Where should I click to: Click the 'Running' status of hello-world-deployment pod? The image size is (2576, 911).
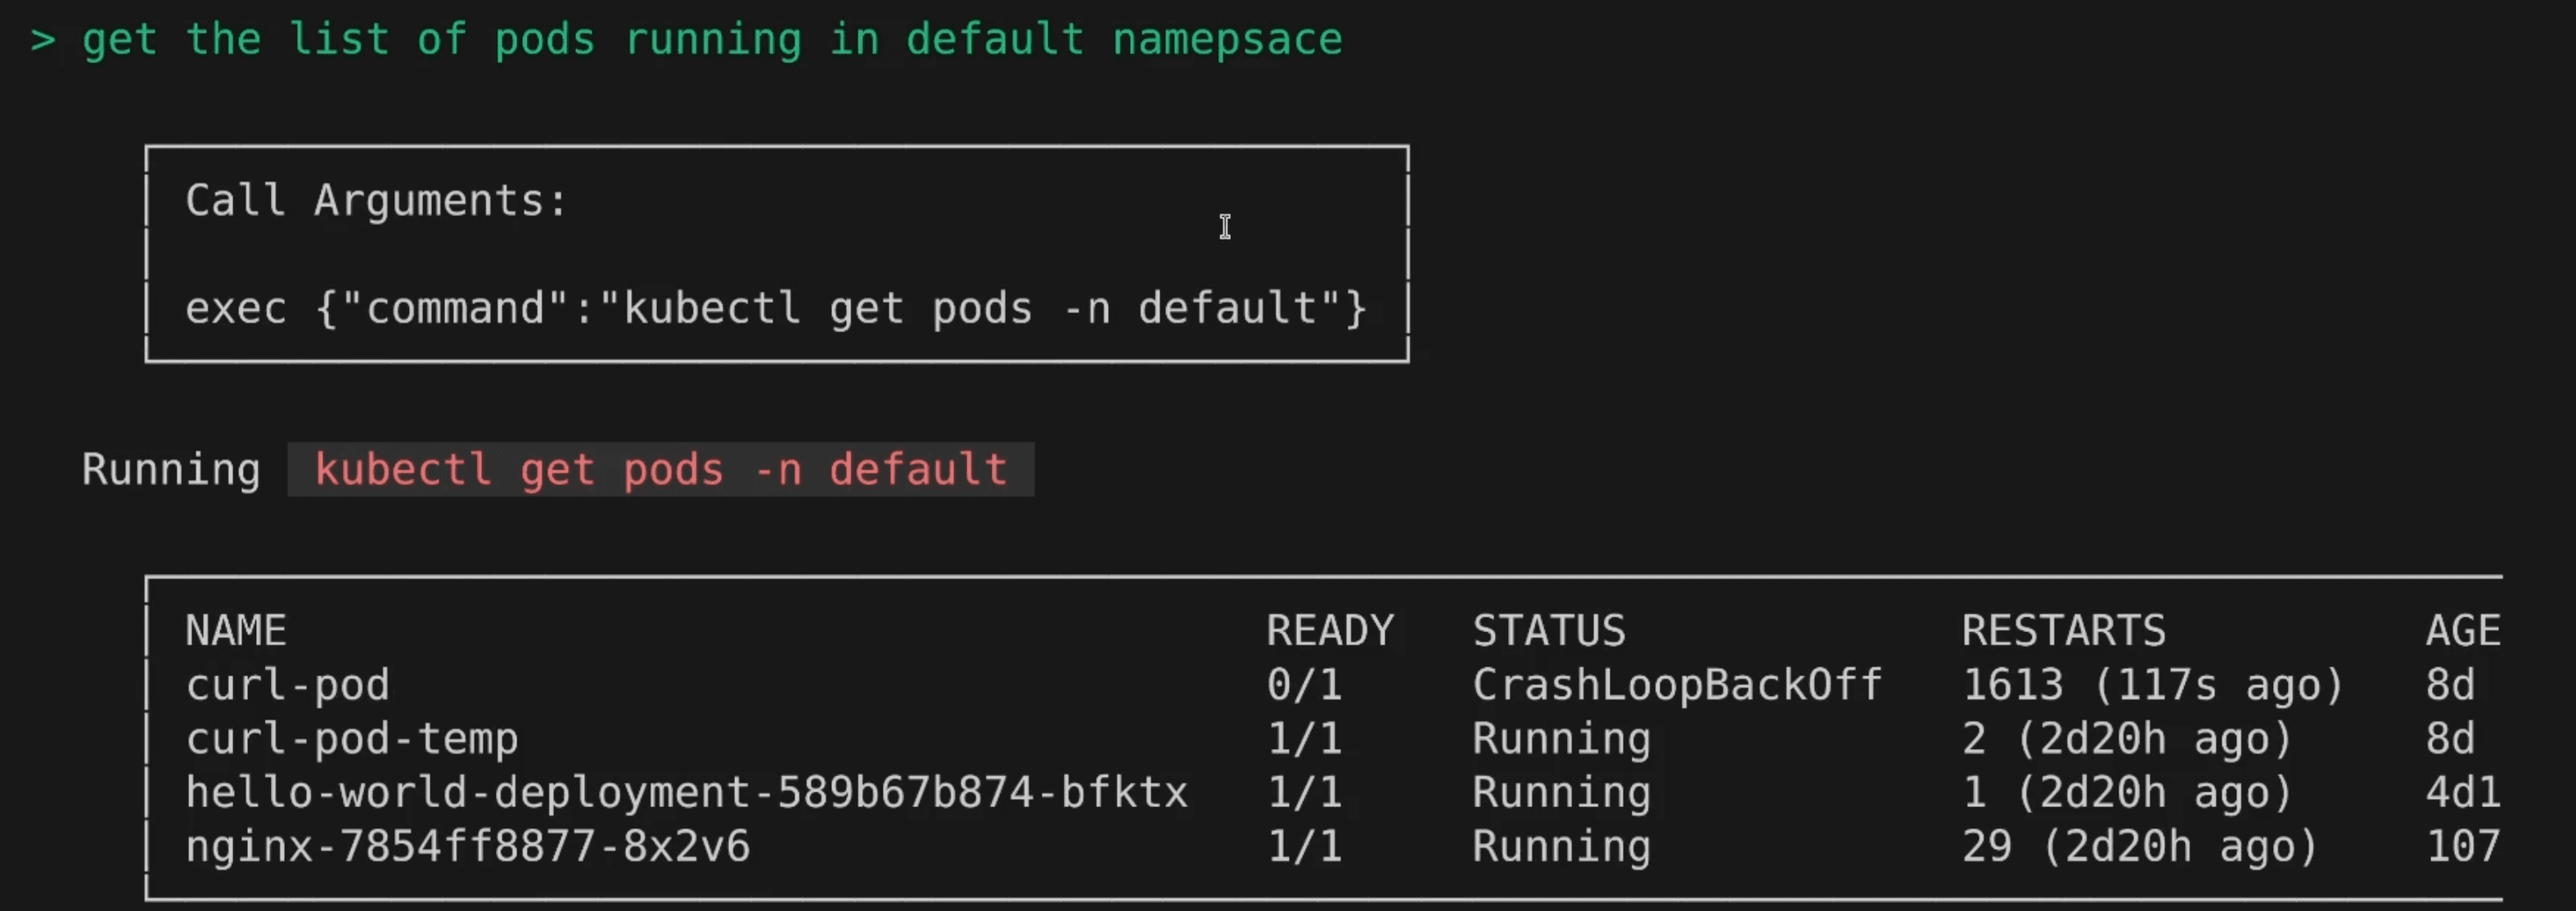click(x=1561, y=794)
